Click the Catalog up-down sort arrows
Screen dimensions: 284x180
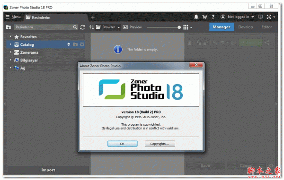69,44
